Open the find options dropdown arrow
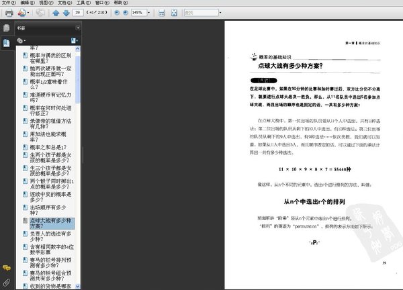 tap(220, 13)
